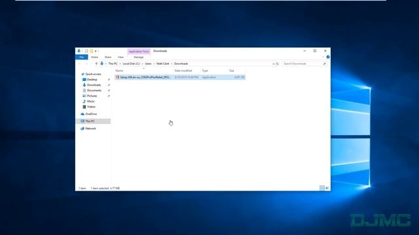Click the pin icon next to Pictures
Viewport: 419px width, 235px height.
click(109, 96)
